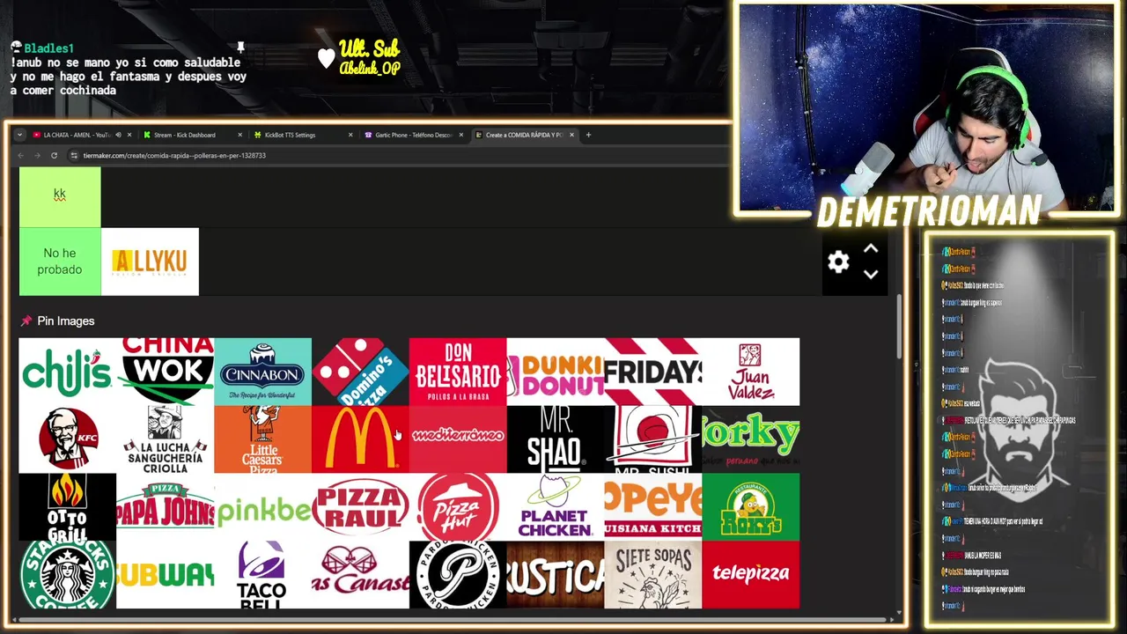Choose the Dunkin Donuts logo tile
The image size is (1127, 634).
coord(556,372)
